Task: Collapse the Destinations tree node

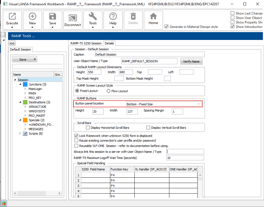Action: click(21, 102)
